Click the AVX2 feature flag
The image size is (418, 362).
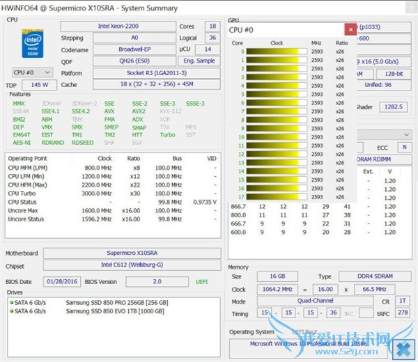point(139,111)
